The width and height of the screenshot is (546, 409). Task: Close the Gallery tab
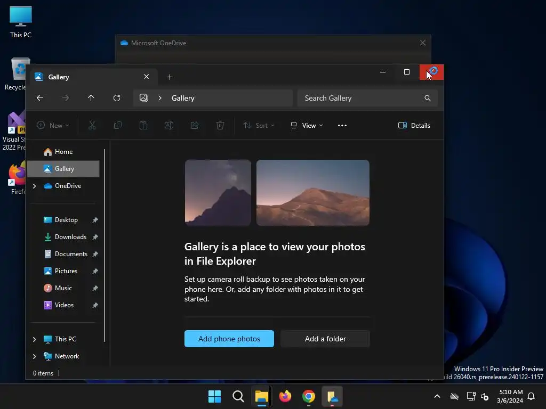146,77
